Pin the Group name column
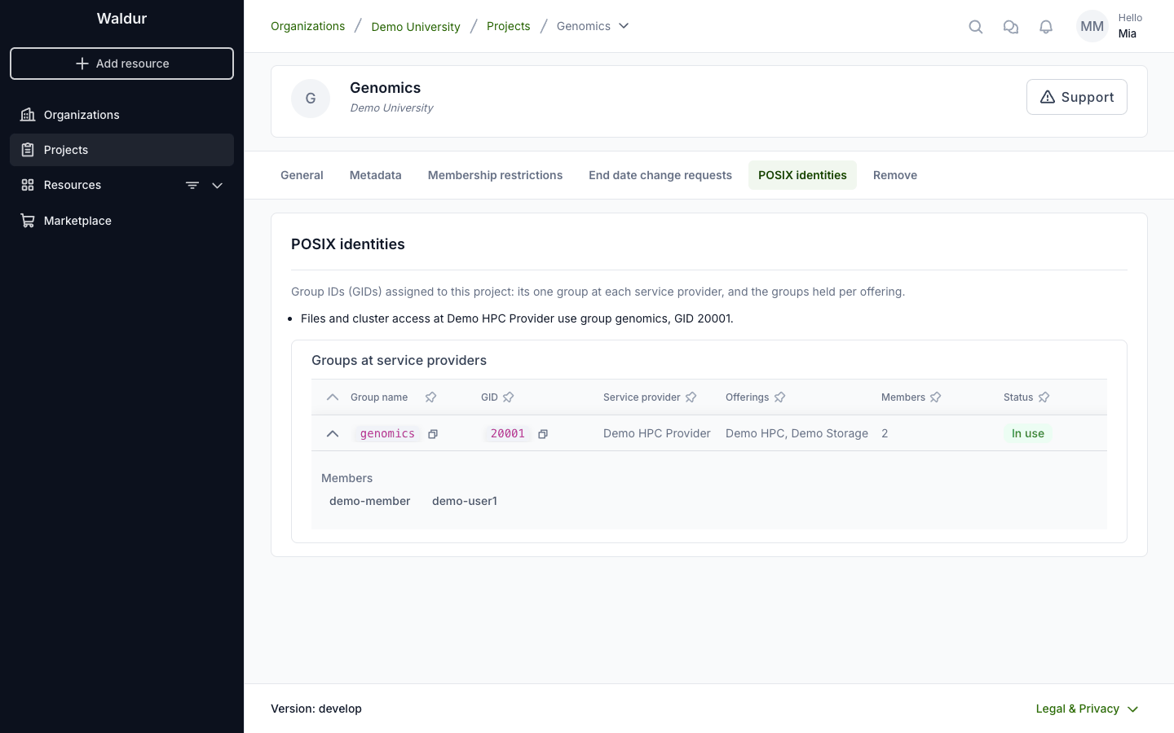This screenshot has width=1174, height=733. pyautogui.click(x=430, y=397)
